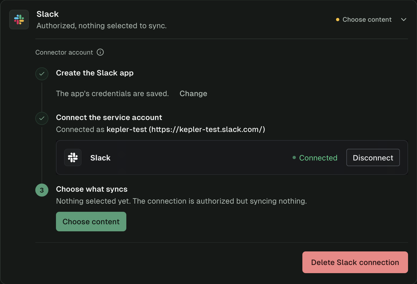Screen dimensions: 417x284
Task: Click the checkmark beside Create the Slack app
Action: point(42,74)
